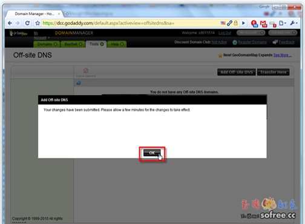Viewport: 305px width, 224px height.
Task: Follow the Register Domains link
Action: [x=252, y=42]
